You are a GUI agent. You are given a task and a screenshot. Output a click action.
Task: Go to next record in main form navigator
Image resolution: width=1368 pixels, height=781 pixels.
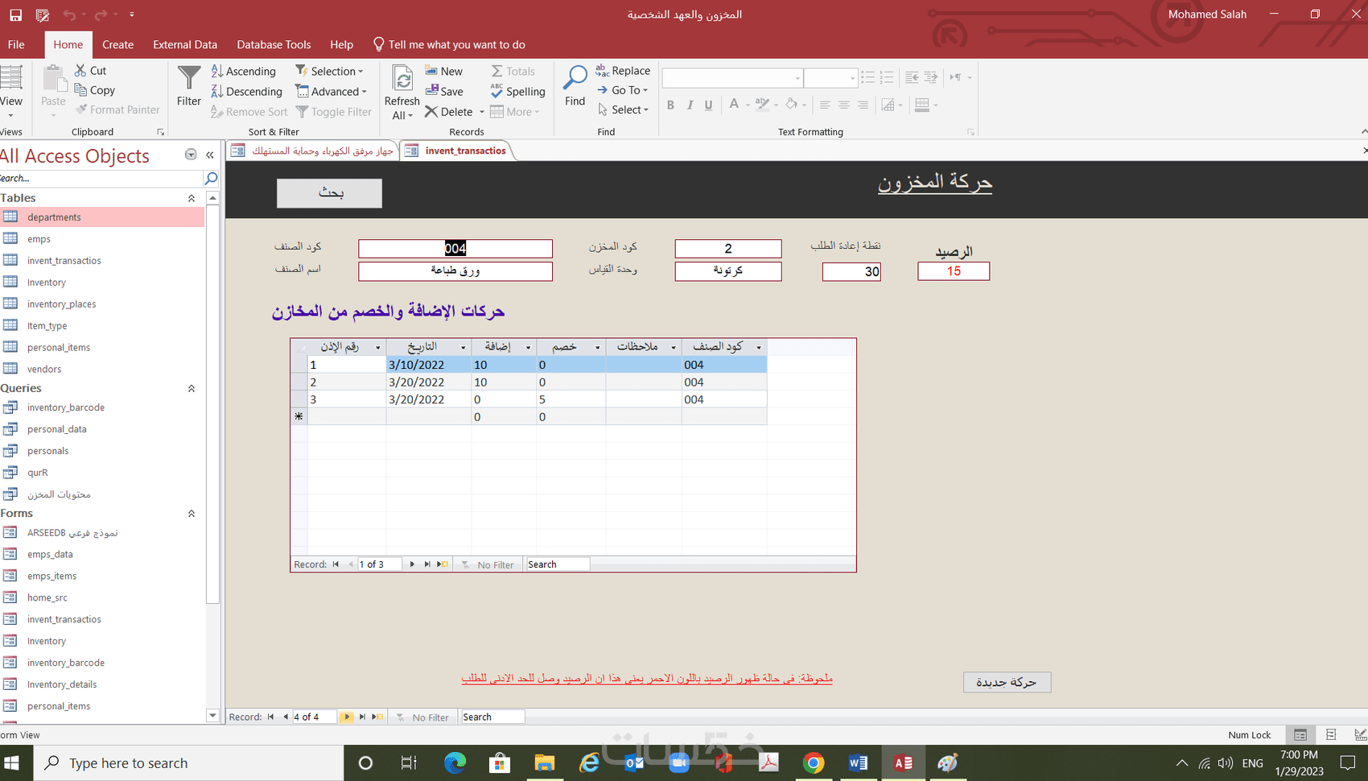(x=347, y=717)
